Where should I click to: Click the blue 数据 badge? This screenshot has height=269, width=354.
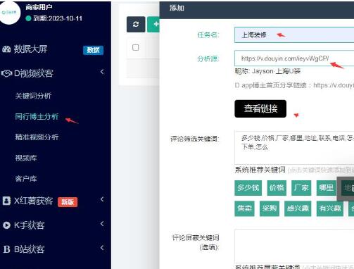(x=93, y=50)
